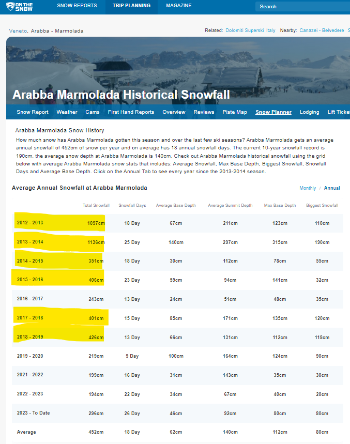The image size is (350, 444).
Task: Open the Magazine menu
Action: [179, 6]
